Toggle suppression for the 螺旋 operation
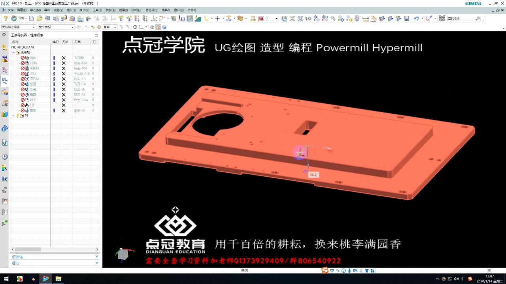 click(x=23, y=110)
